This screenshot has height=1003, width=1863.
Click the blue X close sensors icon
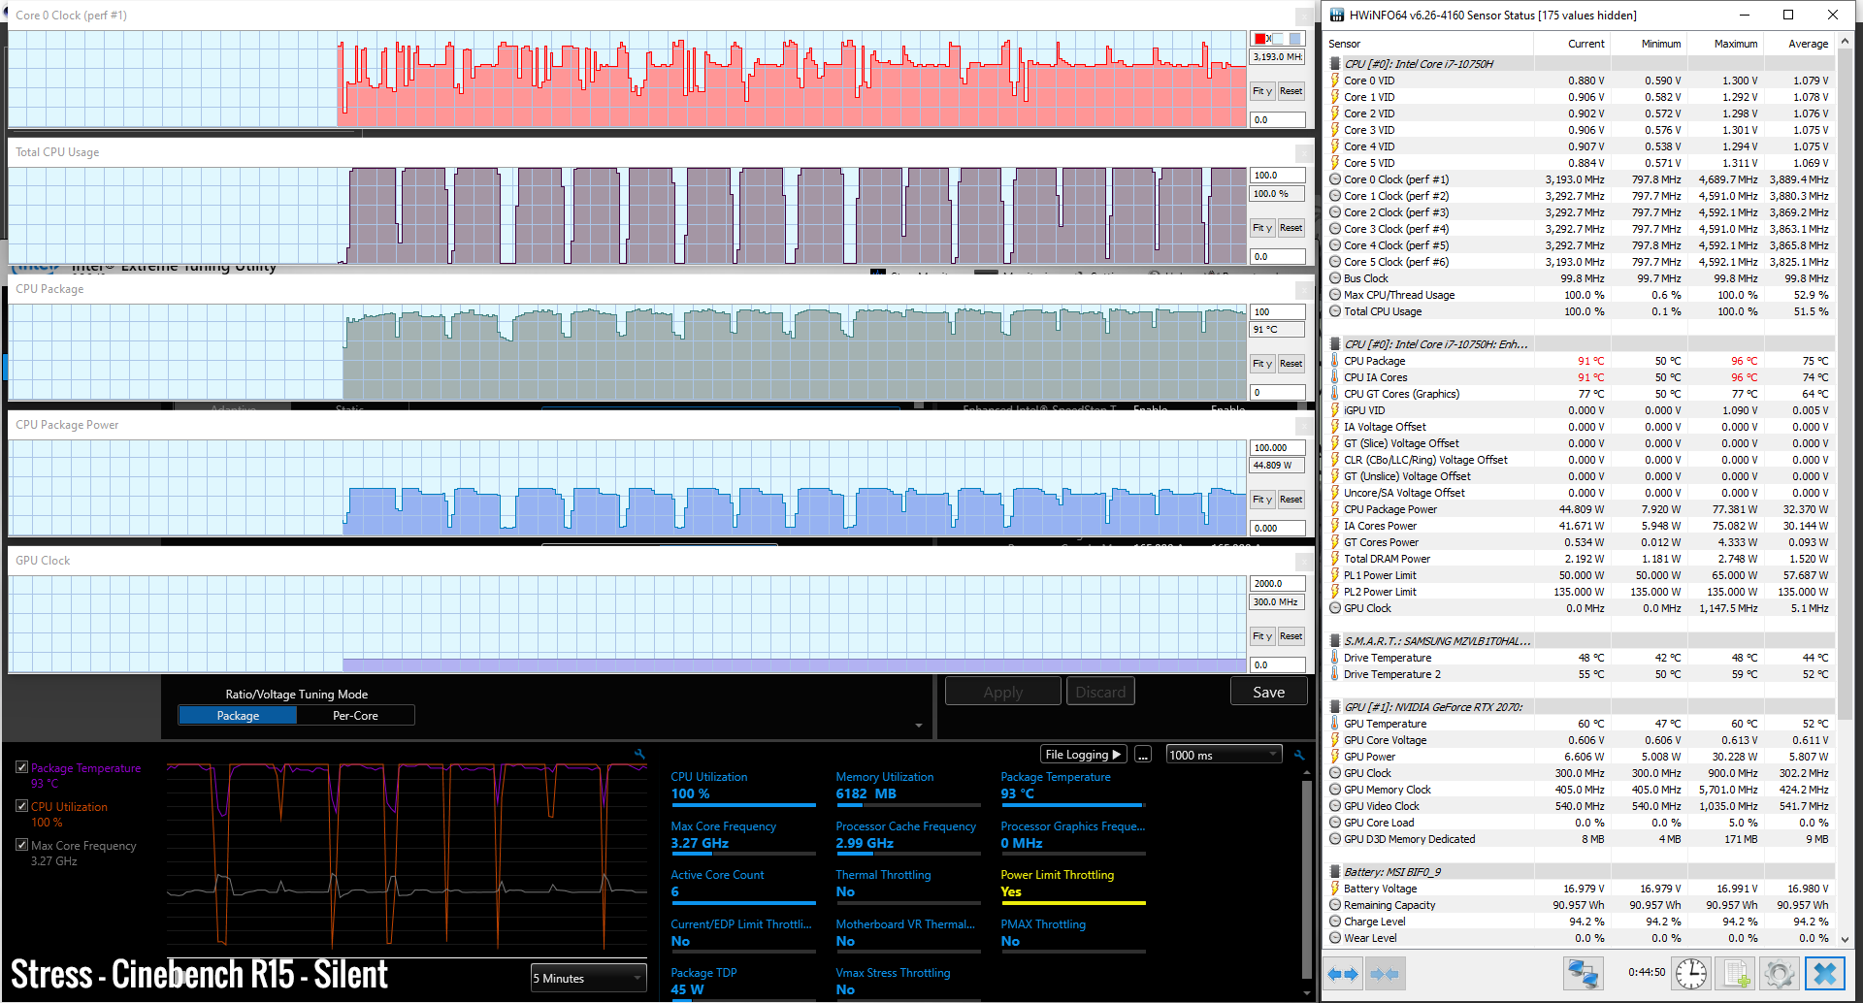pyautogui.click(x=1824, y=974)
